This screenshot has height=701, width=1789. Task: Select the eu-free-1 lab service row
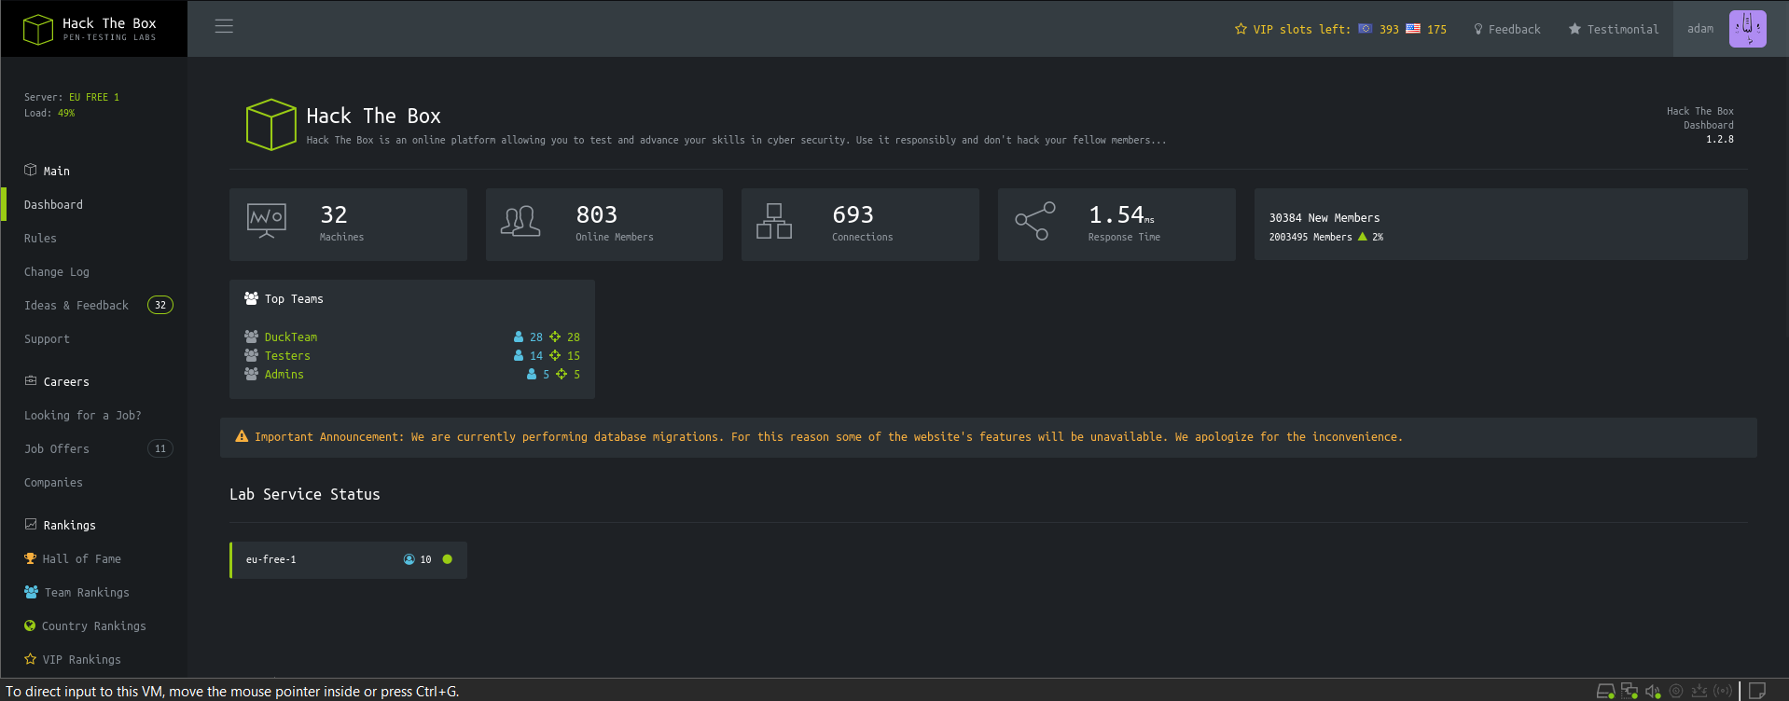point(349,559)
